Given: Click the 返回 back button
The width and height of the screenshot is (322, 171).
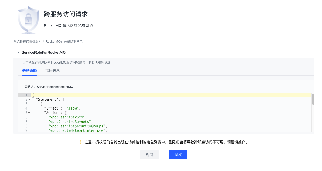Looking at the screenshot, I should coord(149,155).
